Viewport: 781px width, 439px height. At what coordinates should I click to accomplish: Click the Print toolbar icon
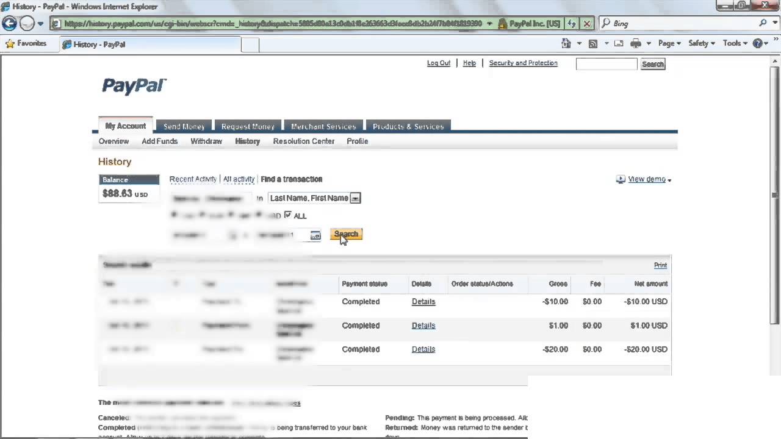[x=636, y=43]
